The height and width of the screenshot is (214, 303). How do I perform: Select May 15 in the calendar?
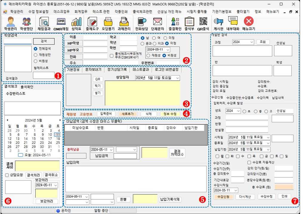coord(34,139)
